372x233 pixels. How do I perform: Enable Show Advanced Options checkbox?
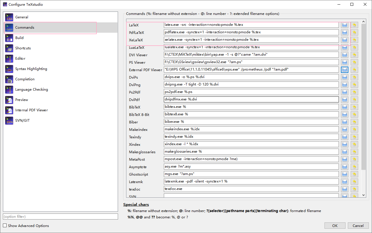coord(5,226)
